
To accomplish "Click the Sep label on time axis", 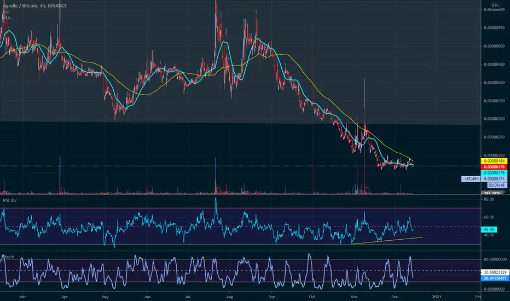I will (x=271, y=297).
